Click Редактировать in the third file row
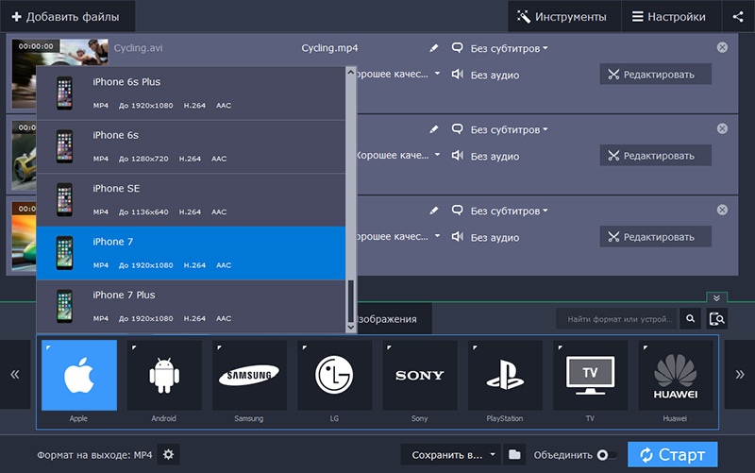 (x=655, y=237)
